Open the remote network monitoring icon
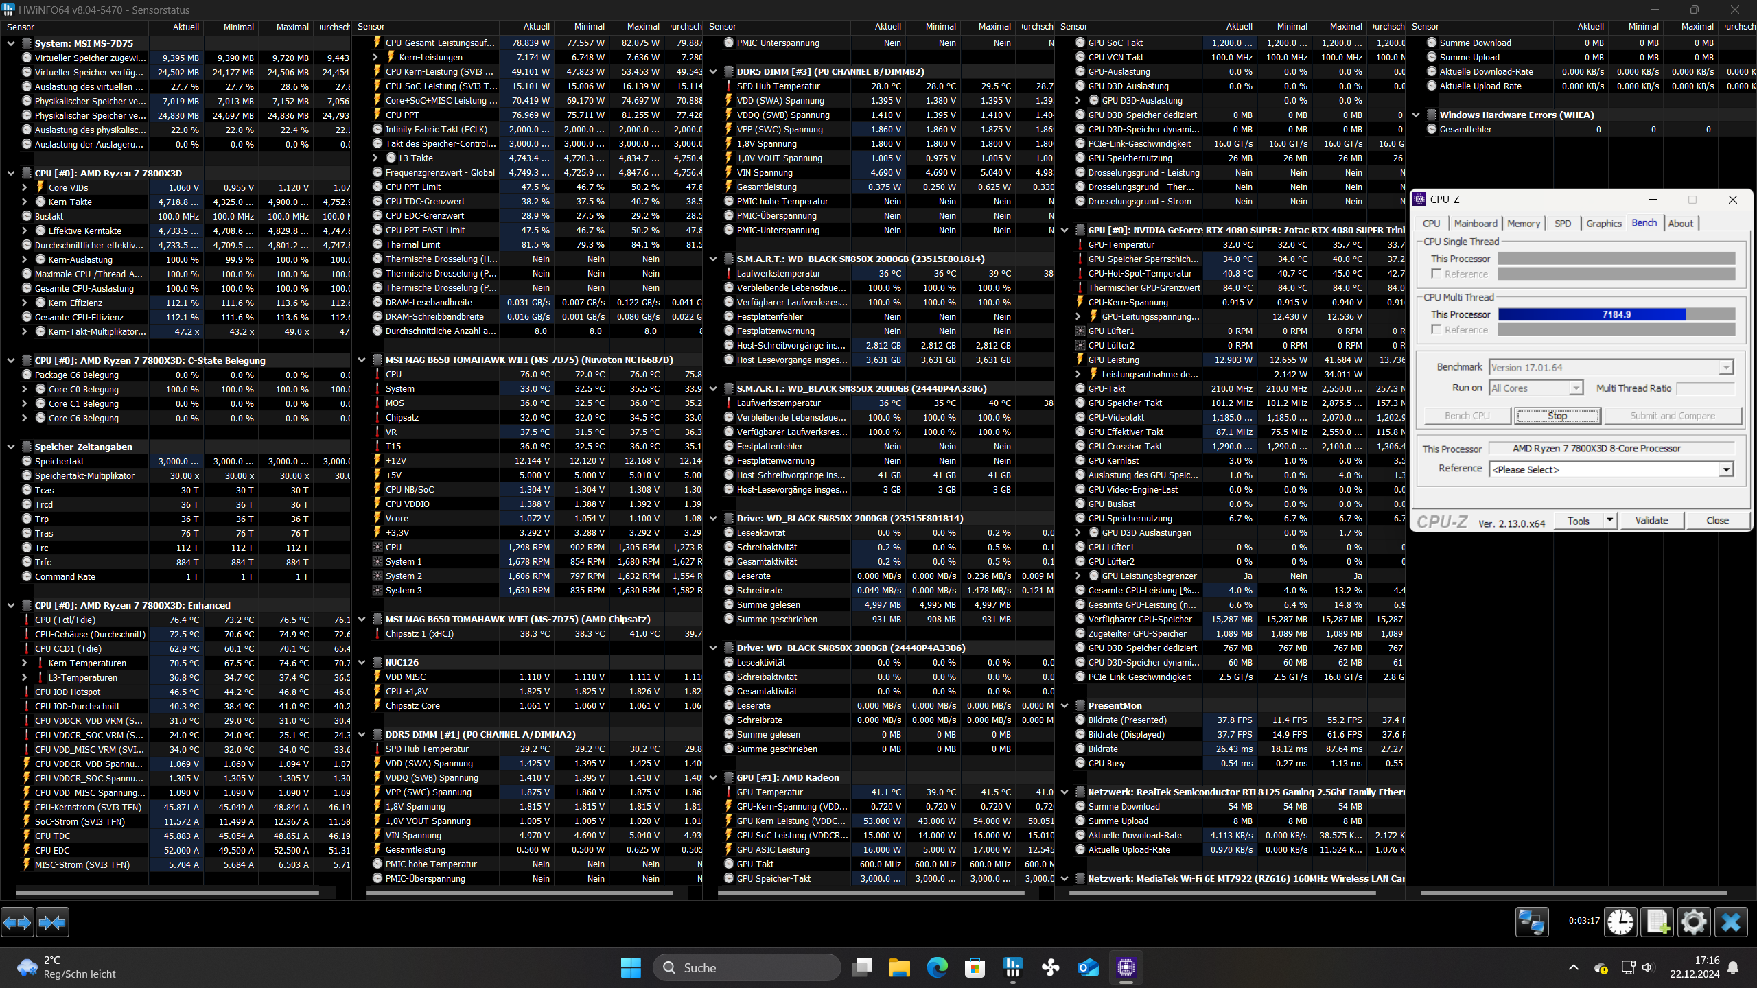The width and height of the screenshot is (1757, 988). click(x=1531, y=921)
